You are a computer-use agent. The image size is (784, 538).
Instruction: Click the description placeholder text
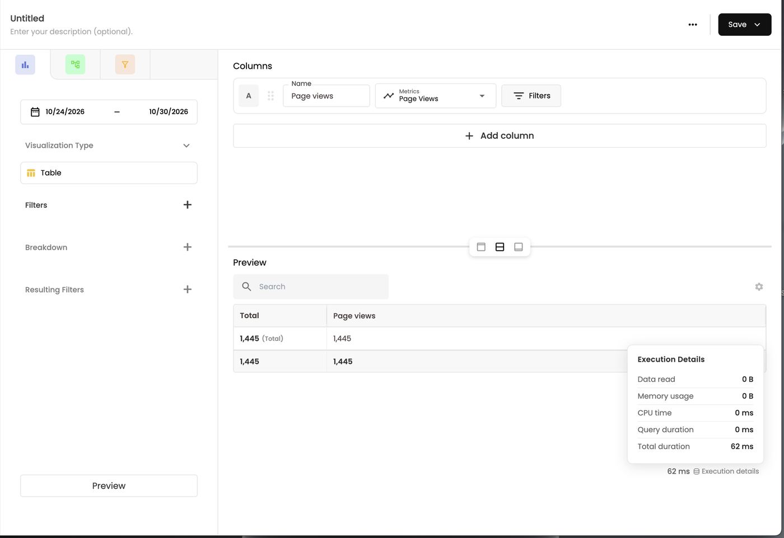(72, 32)
